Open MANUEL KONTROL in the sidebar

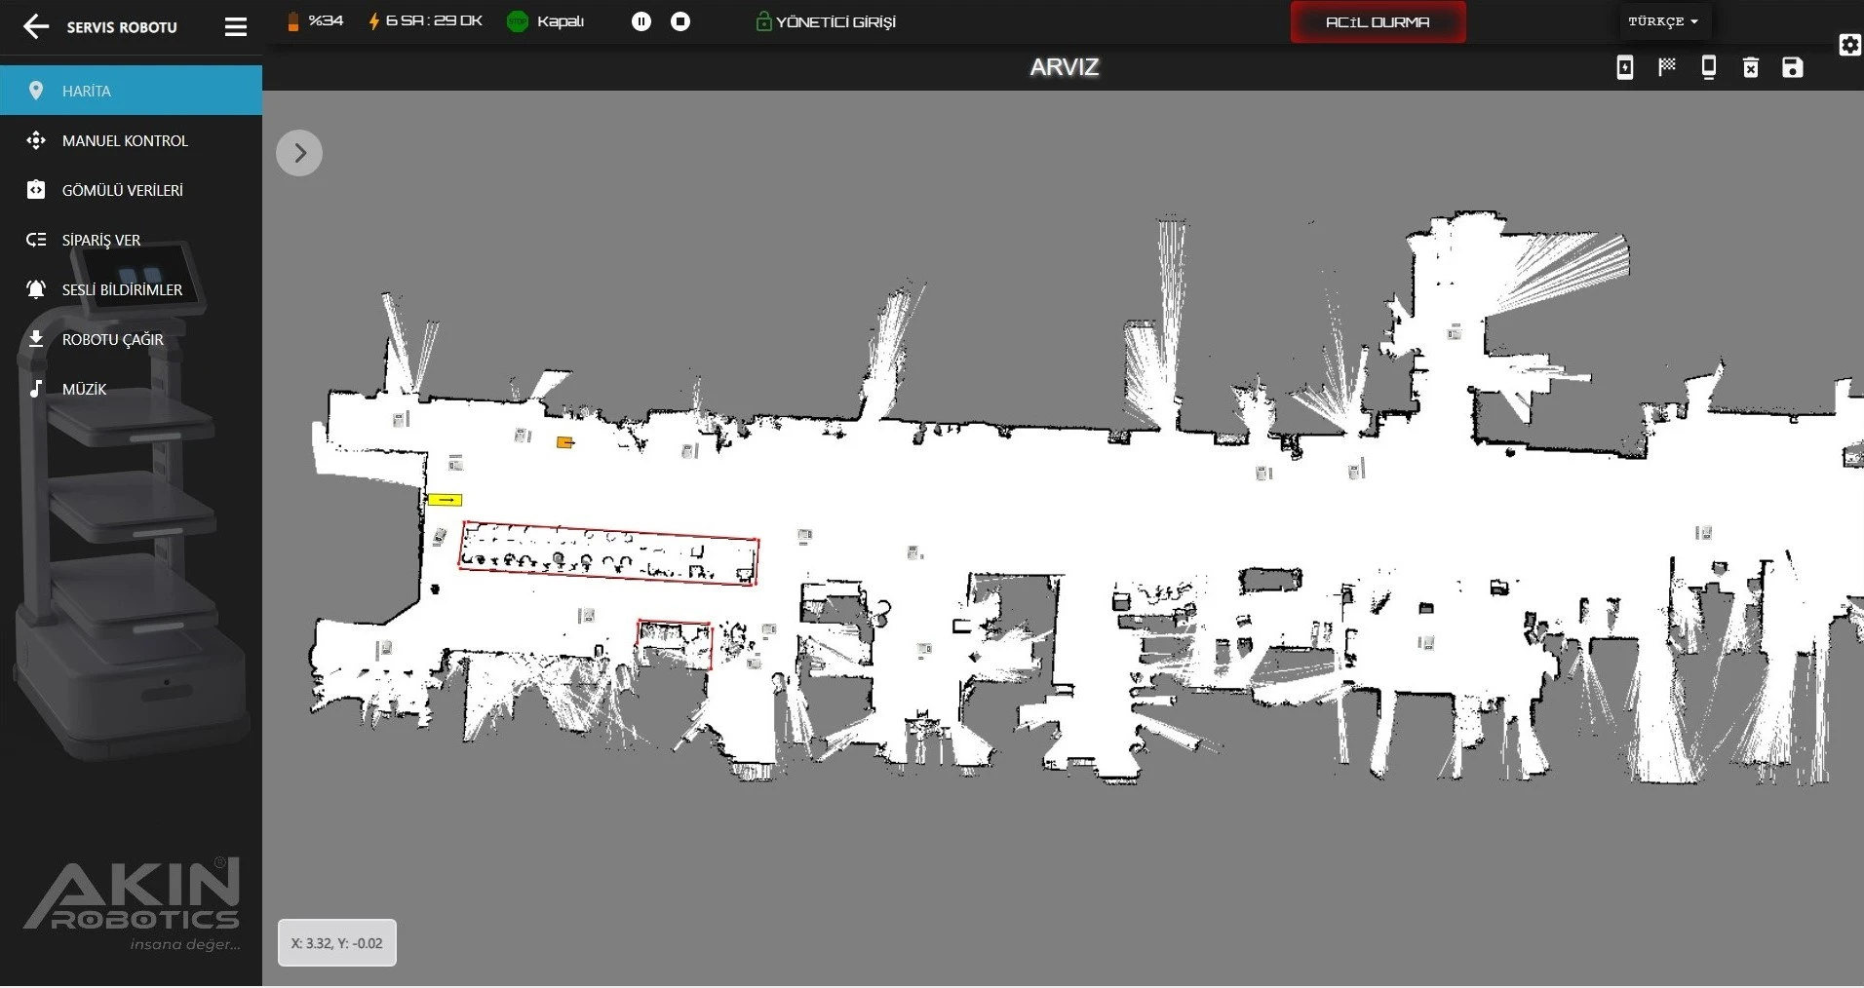pos(125,140)
